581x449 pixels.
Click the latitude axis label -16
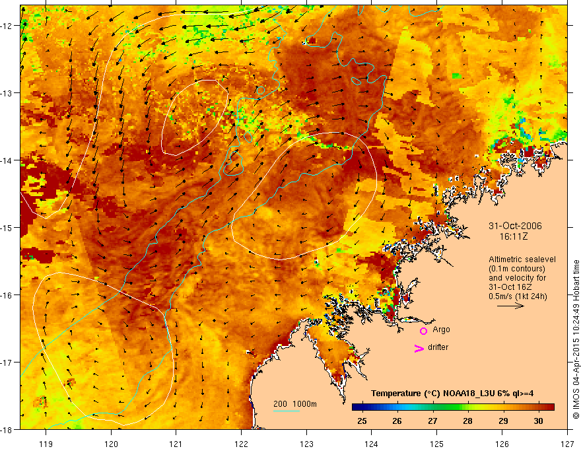7,295
